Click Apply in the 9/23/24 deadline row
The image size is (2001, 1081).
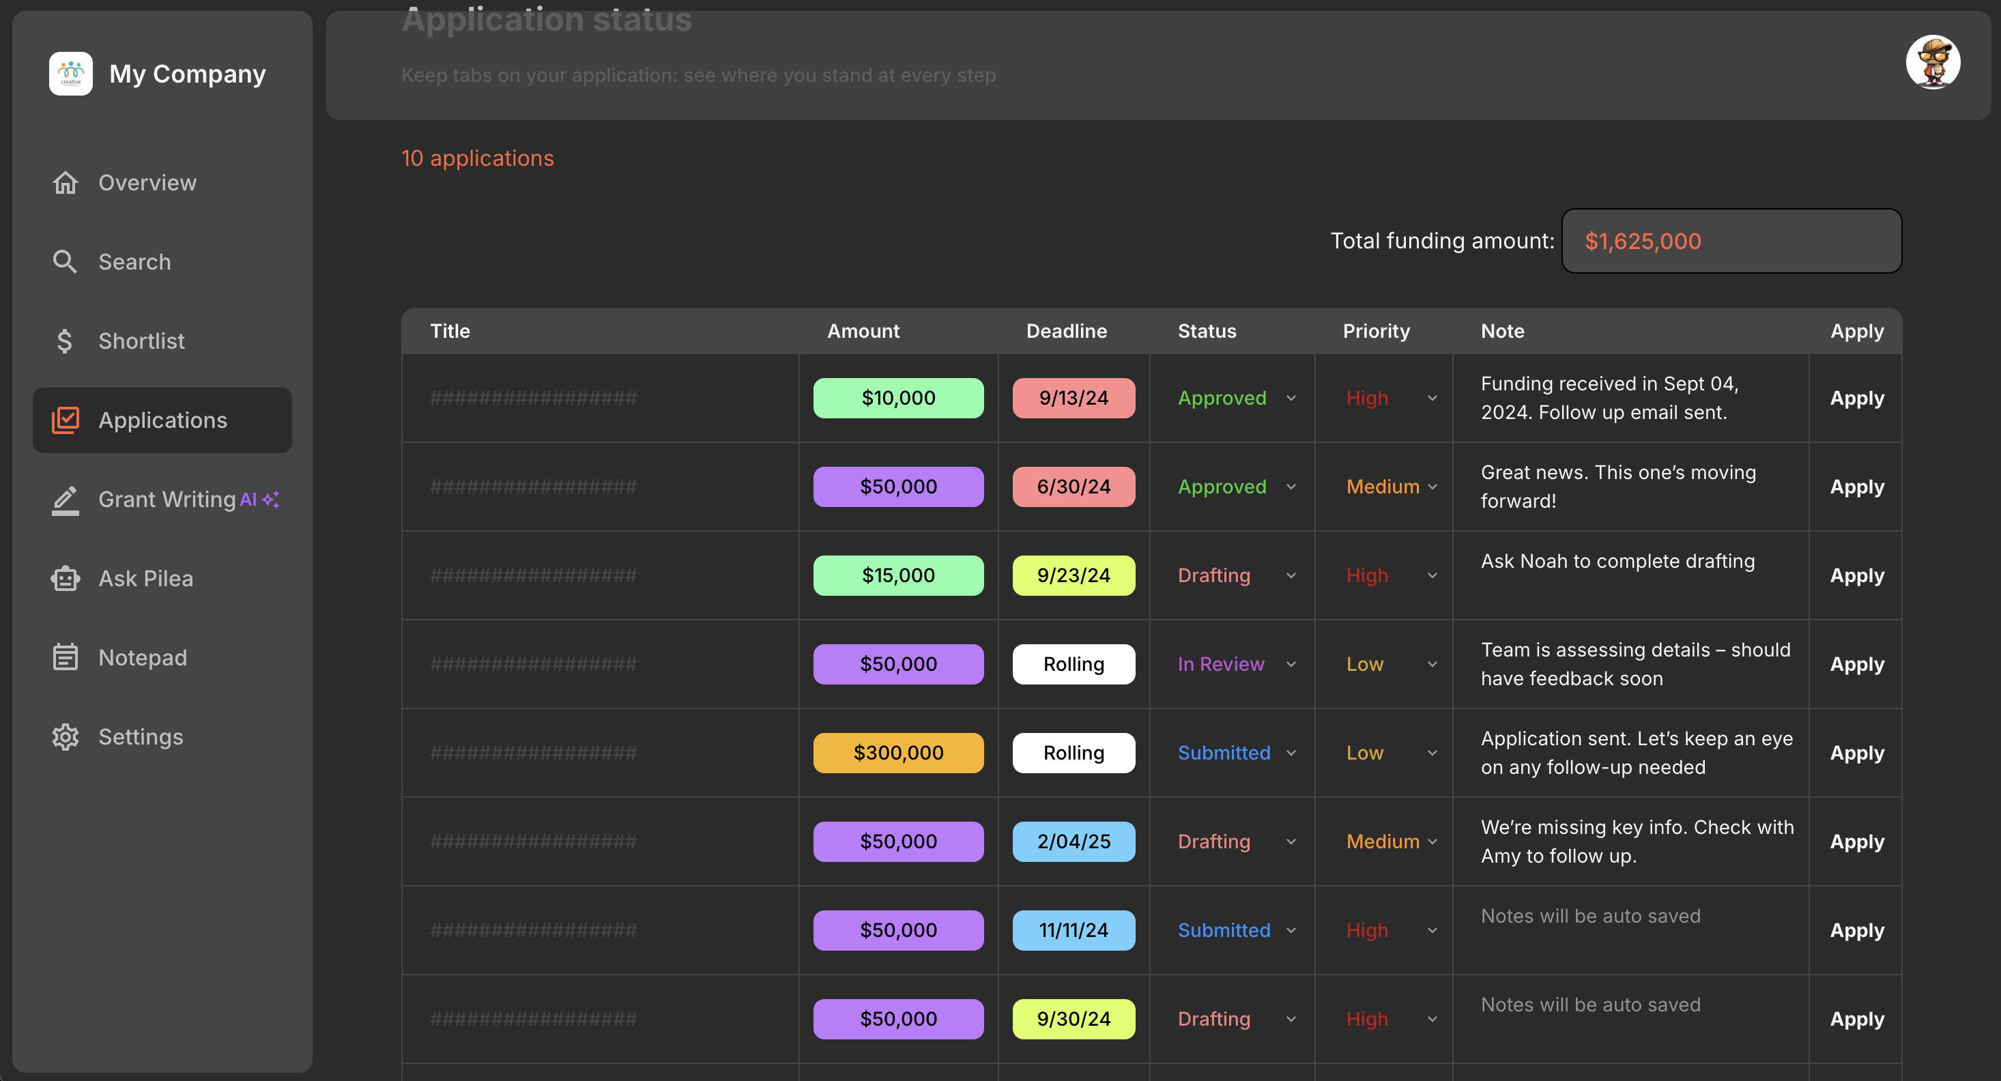[1856, 575]
